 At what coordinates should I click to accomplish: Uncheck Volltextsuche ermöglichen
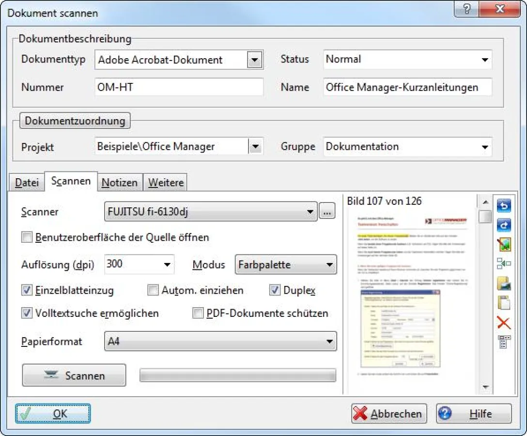pos(27,313)
